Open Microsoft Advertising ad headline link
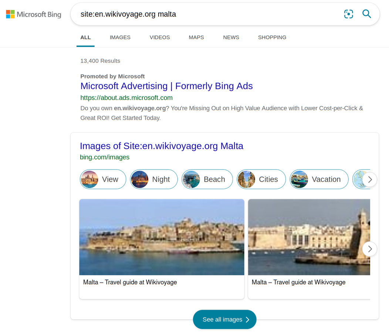This screenshot has height=336, width=389. (166, 86)
